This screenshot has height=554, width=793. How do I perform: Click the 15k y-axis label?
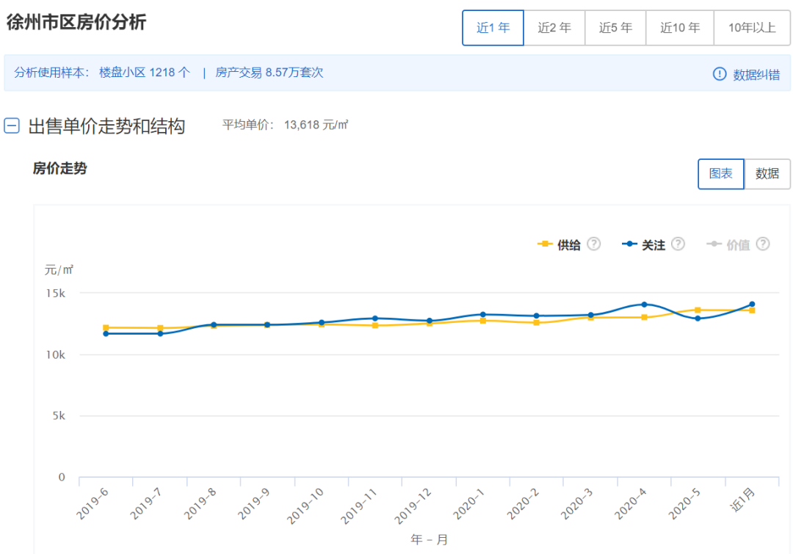point(56,294)
